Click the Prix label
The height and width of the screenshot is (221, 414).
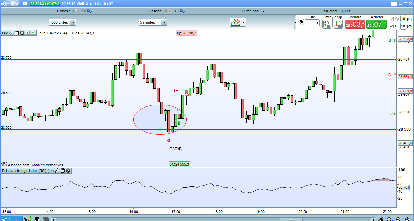(5, 33)
